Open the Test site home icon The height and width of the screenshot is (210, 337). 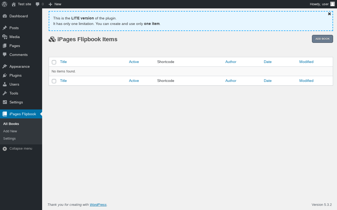(14, 4)
